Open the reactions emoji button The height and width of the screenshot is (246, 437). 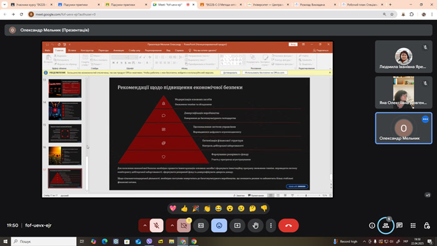click(219, 225)
